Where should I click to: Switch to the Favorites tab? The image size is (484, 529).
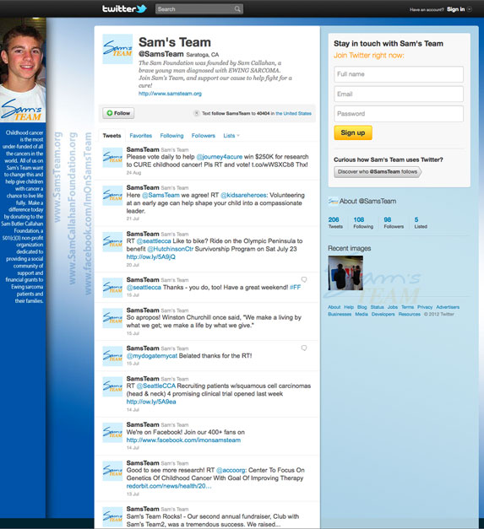click(x=140, y=136)
